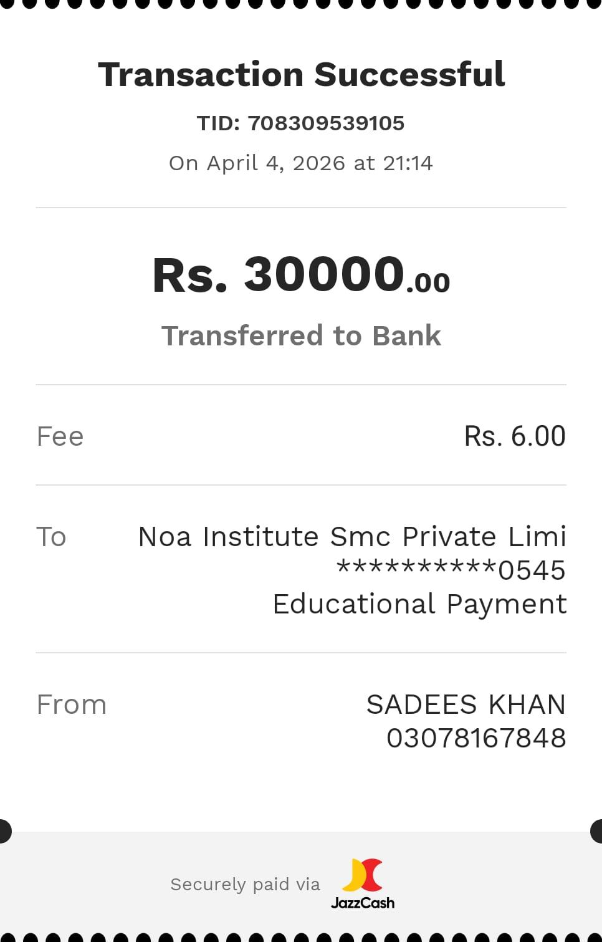Select the Transferred to Bank text
Screen dimensions: 602x942
301,335
